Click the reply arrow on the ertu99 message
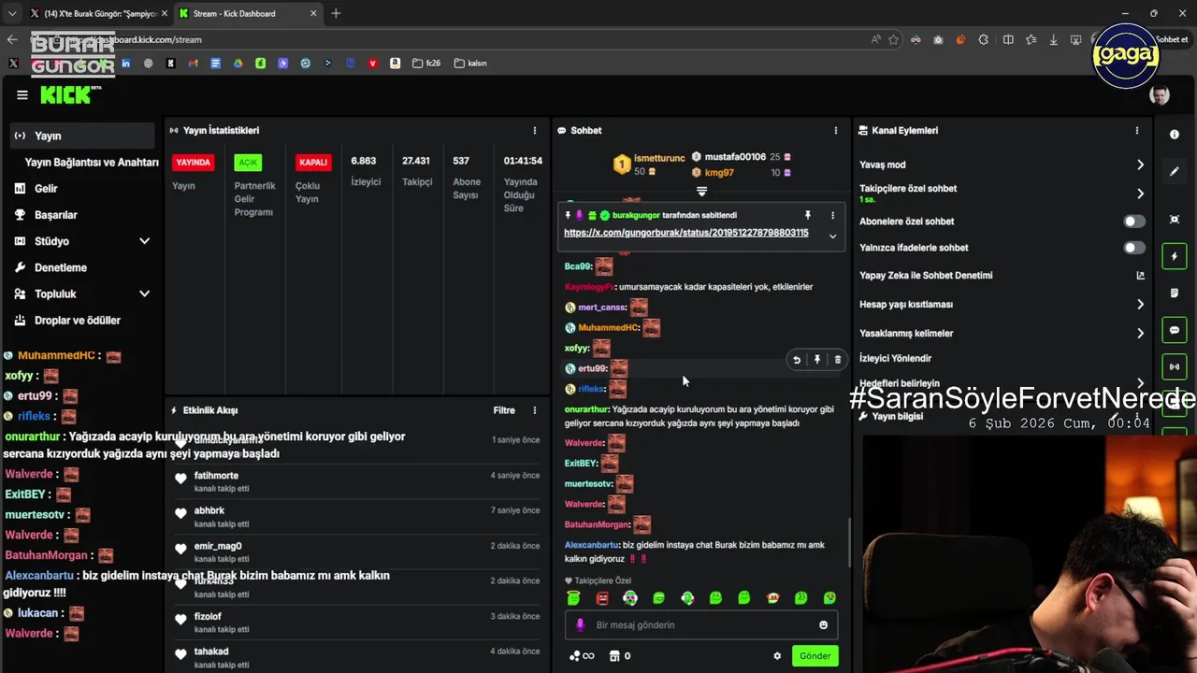This screenshot has height=673, width=1197. [x=797, y=360]
